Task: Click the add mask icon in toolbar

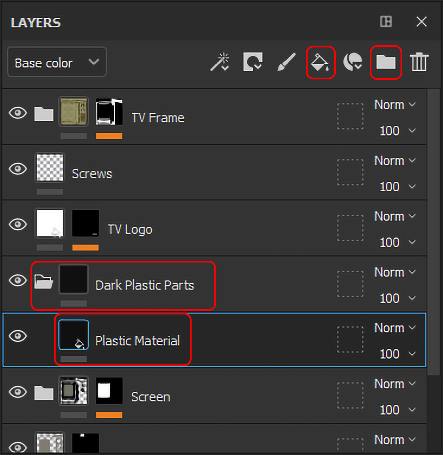Action: (253, 62)
